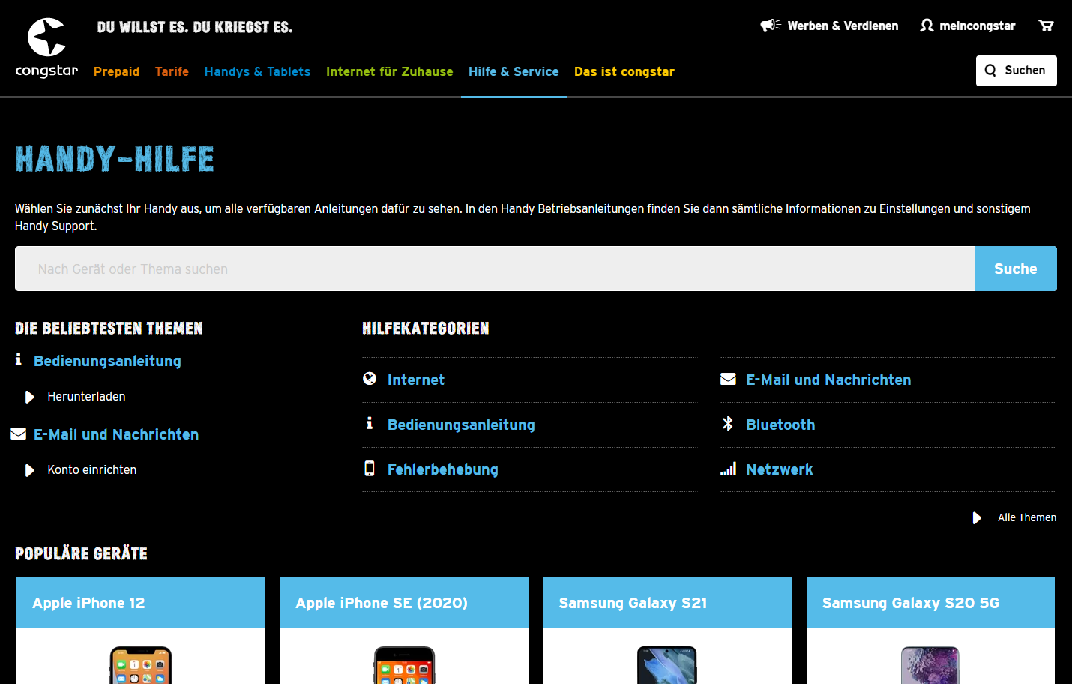Open the Suchen search button in header

(1016, 70)
